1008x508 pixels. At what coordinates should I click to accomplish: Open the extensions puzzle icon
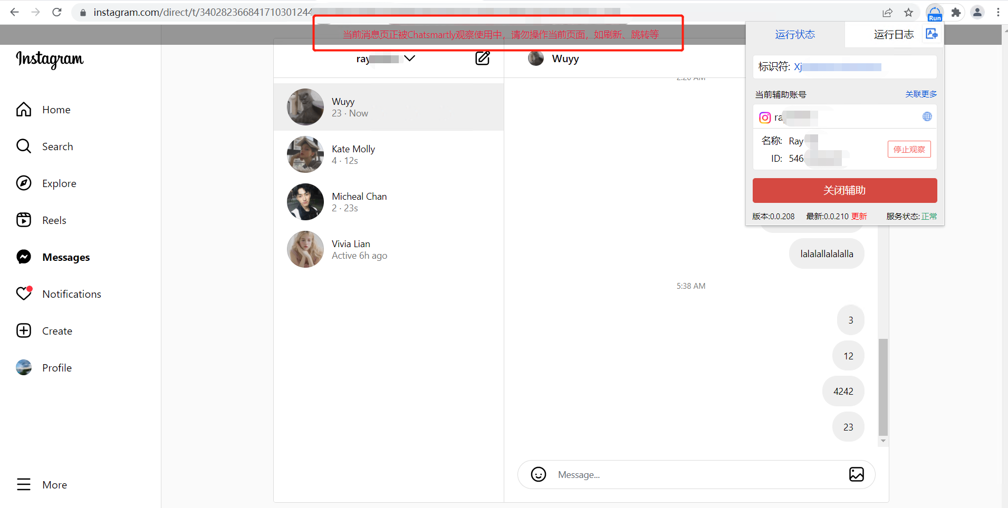(x=956, y=12)
